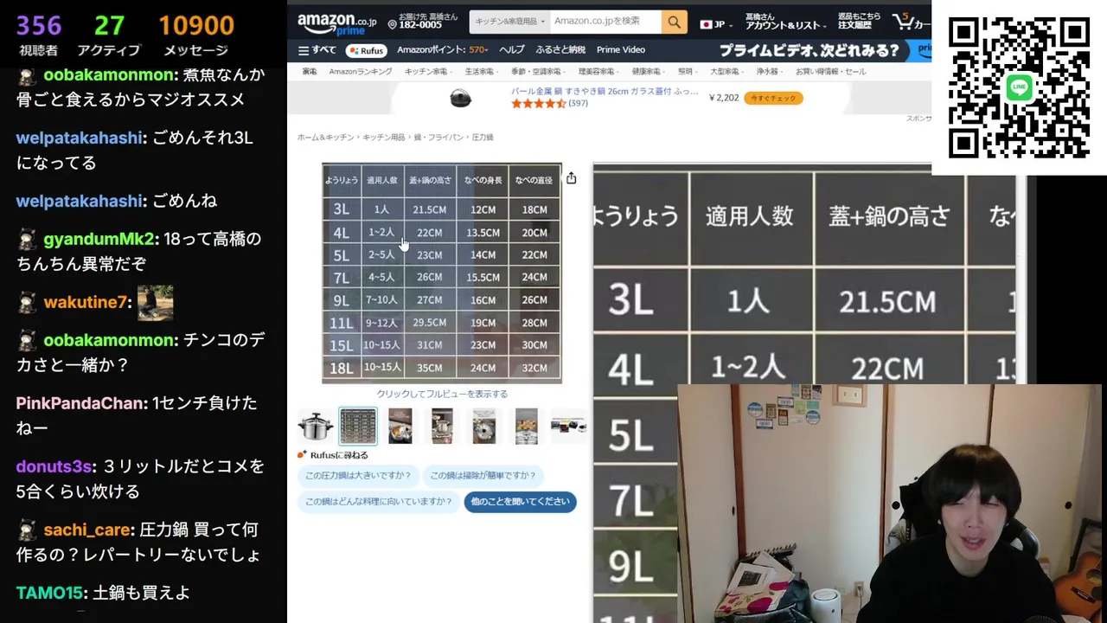Click username TAMO15 in chat
The height and width of the screenshot is (623, 1107).
point(49,593)
